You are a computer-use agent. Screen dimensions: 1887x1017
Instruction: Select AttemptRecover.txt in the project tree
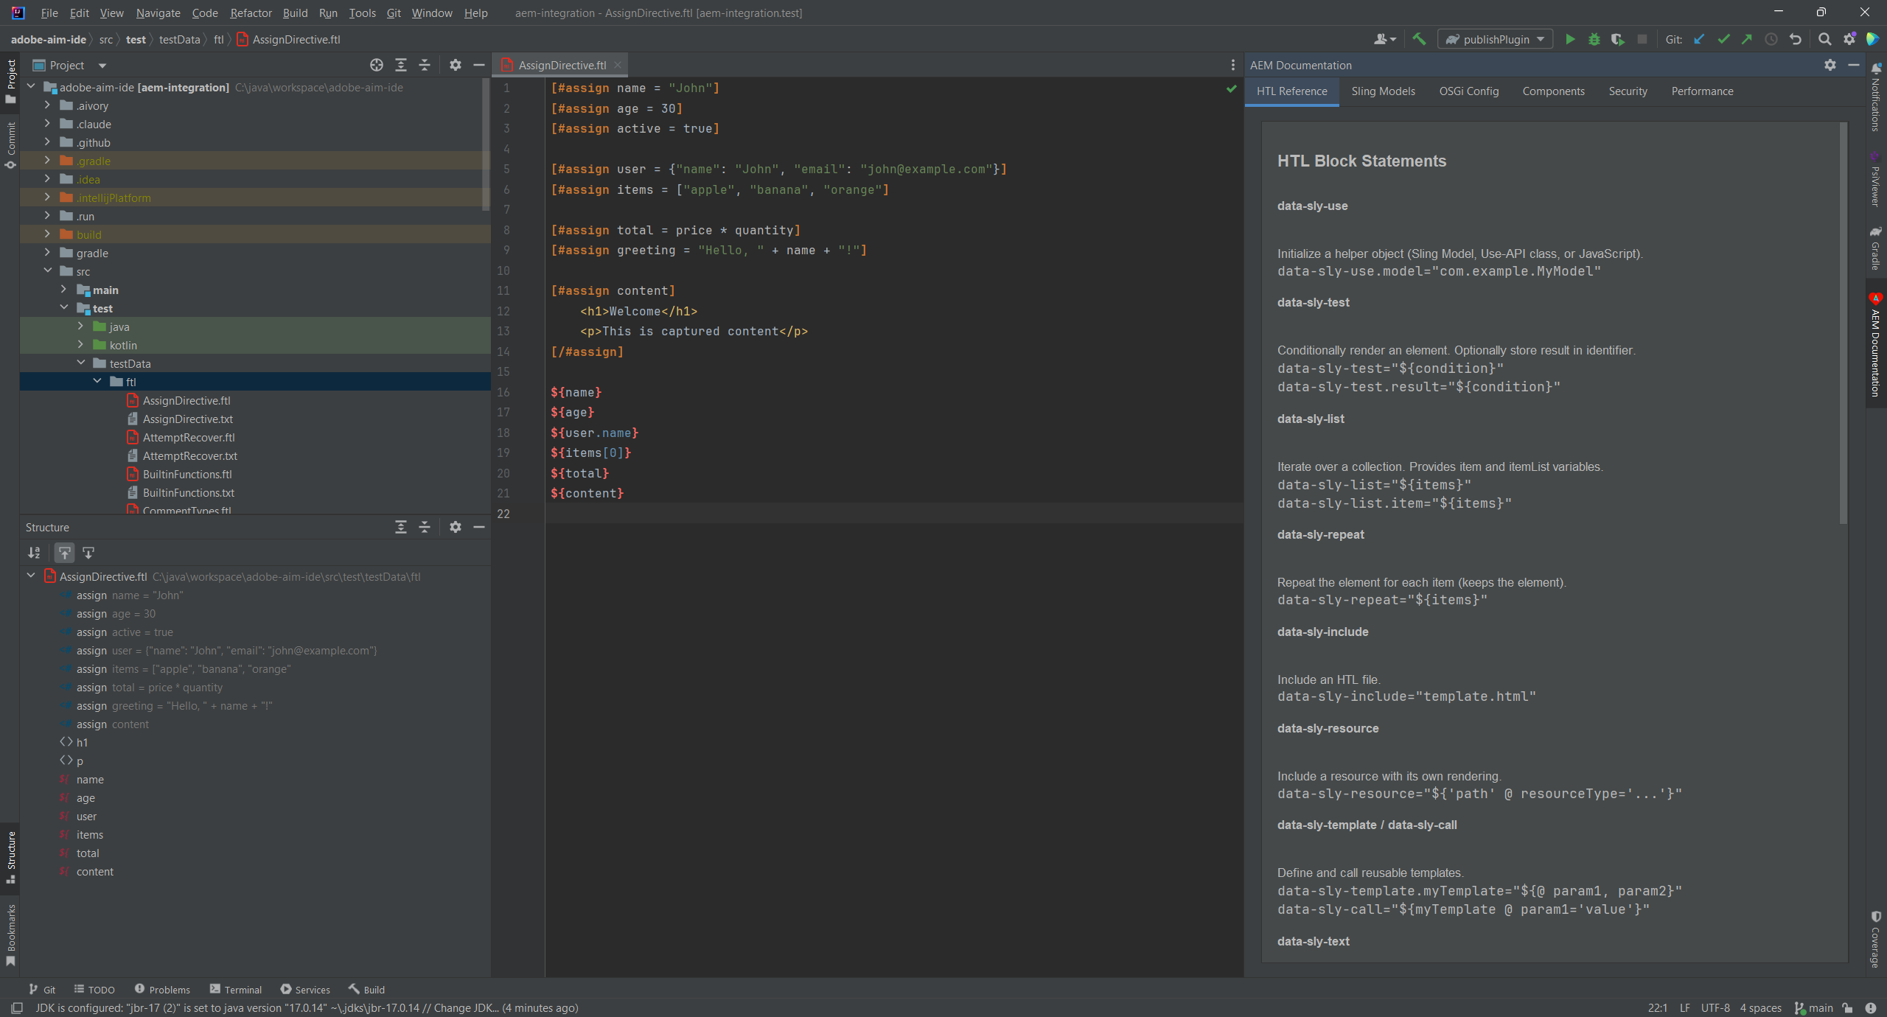[x=190, y=455]
